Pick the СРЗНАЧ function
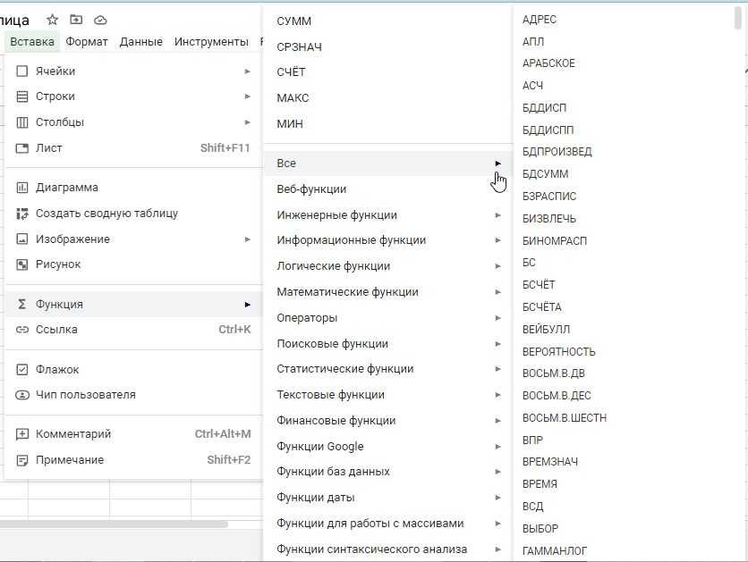 coord(299,46)
